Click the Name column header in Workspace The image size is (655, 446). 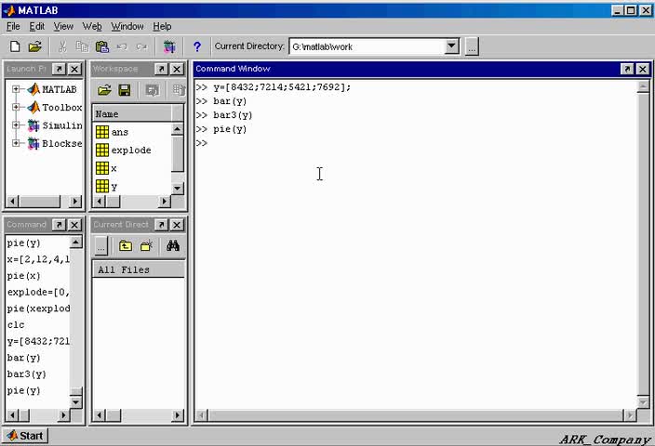pyautogui.click(x=131, y=114)
